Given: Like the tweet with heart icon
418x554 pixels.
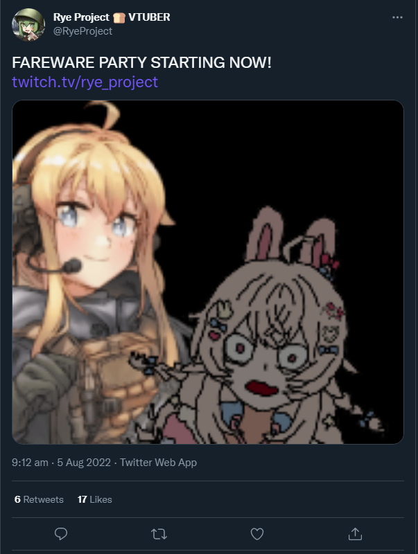Looking at the screenshot, I should click(257, 534).
